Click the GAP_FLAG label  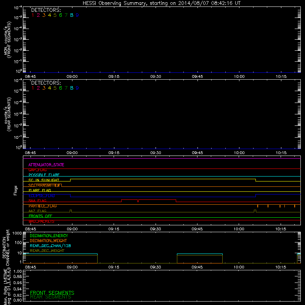pos(37,170)
